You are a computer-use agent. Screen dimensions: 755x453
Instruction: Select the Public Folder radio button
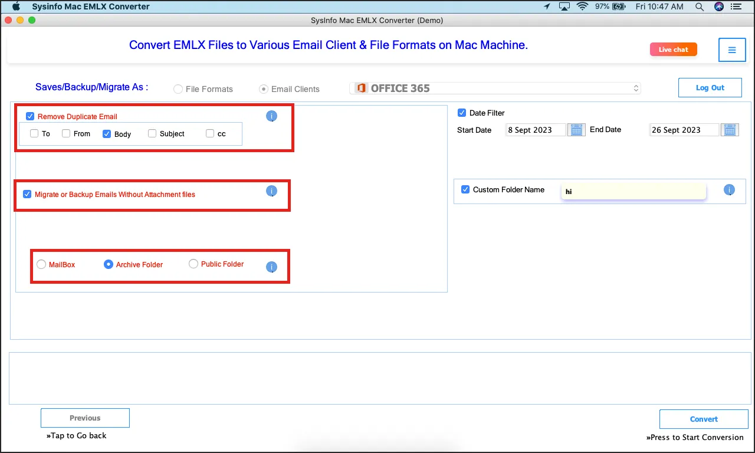[193, 264]
